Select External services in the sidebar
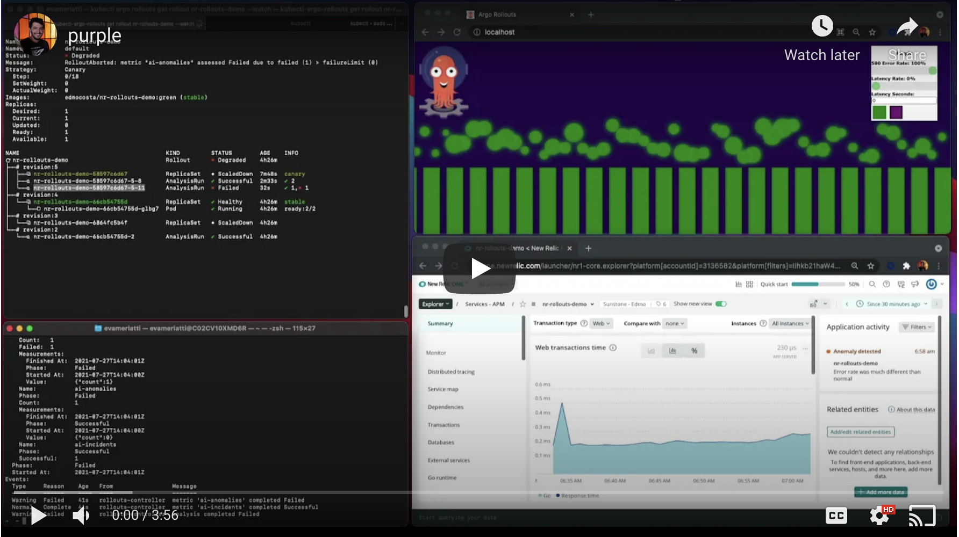The height and width of the screenshot is (537, 959). tap(448, 460)
